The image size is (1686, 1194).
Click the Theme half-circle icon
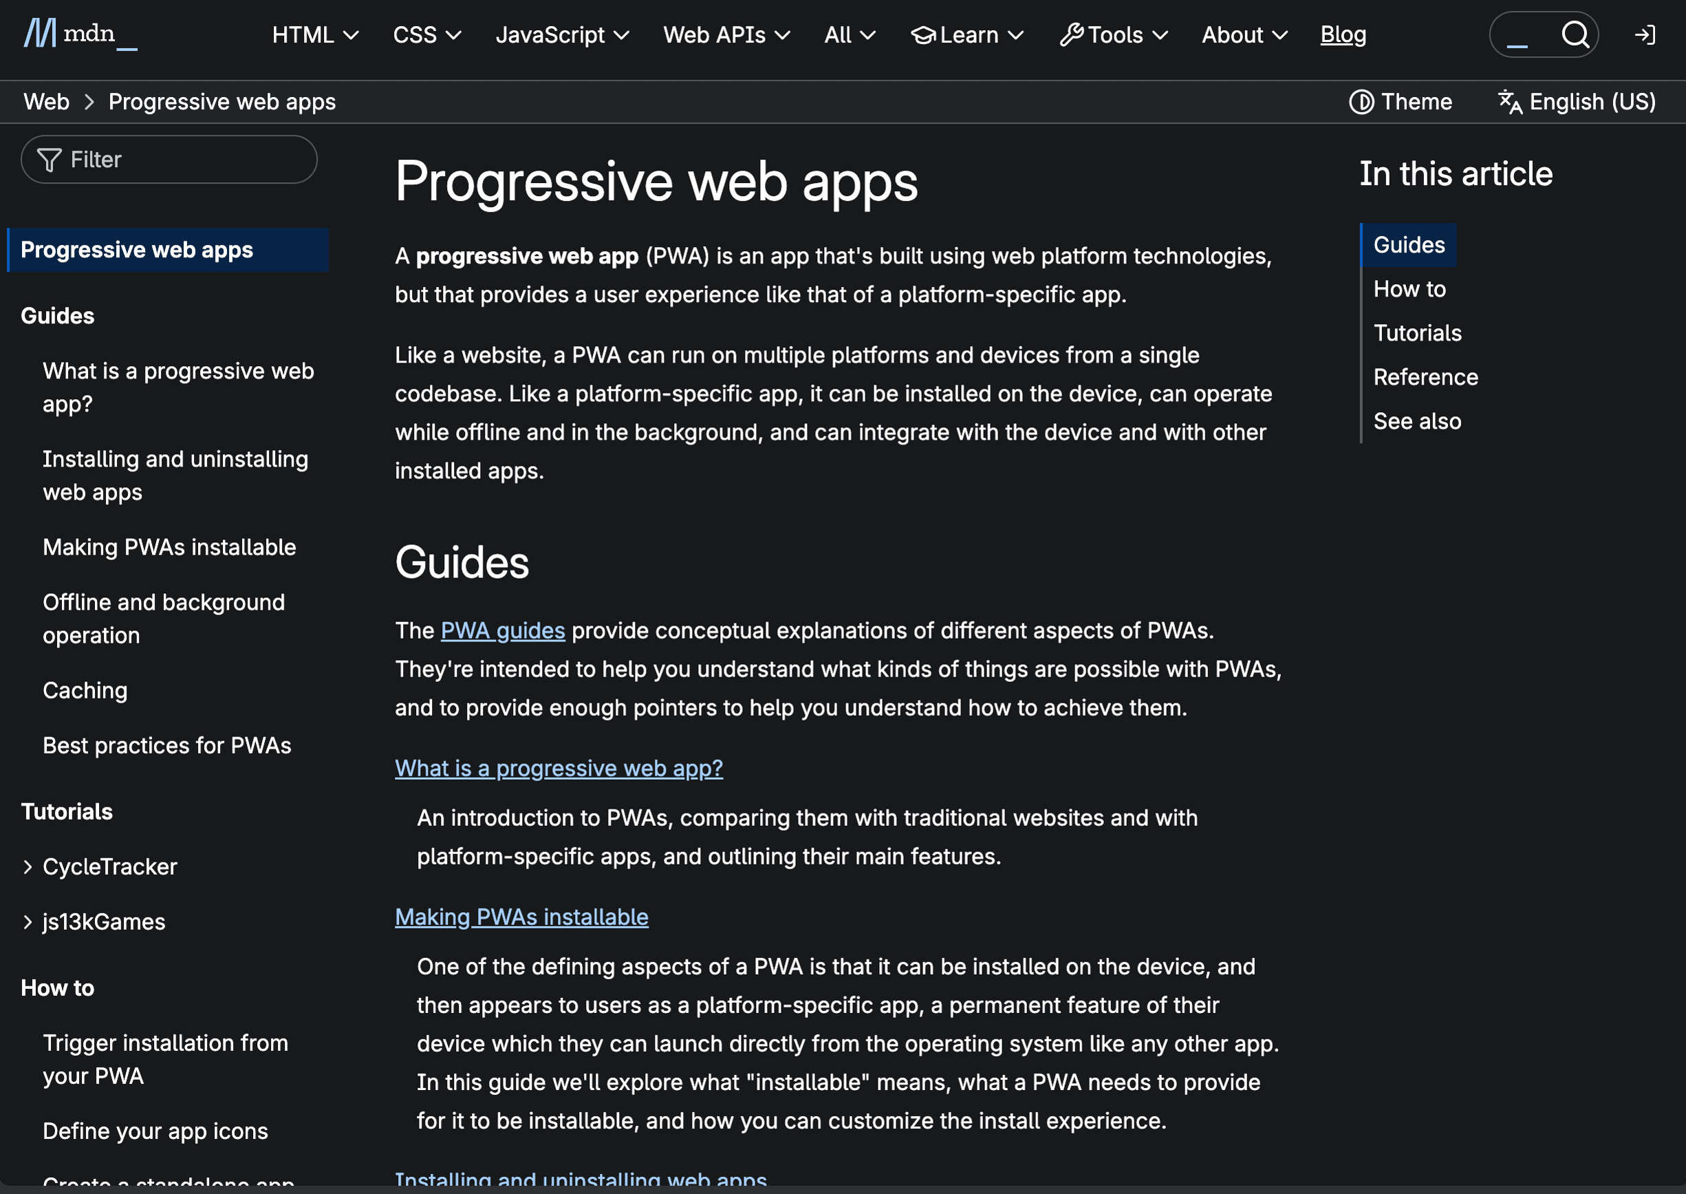click(x=1361, y=101)
